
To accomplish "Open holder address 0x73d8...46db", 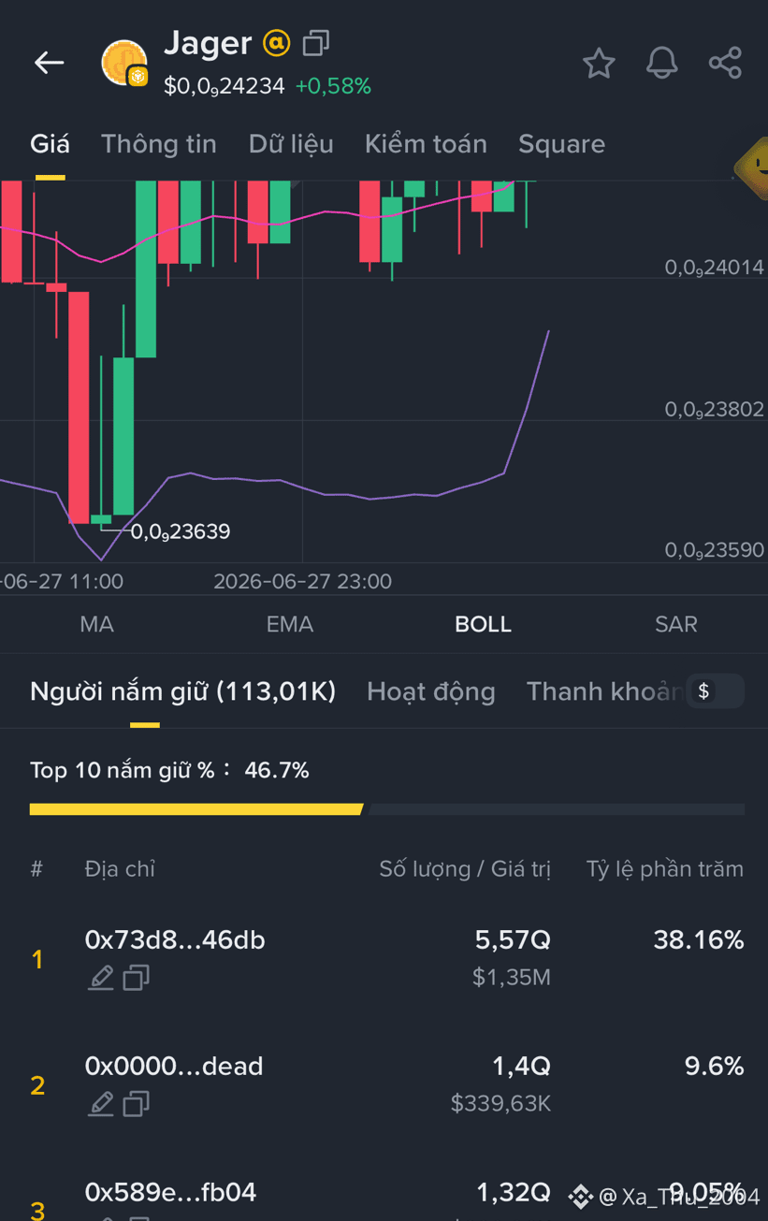I will click(175, 939).
